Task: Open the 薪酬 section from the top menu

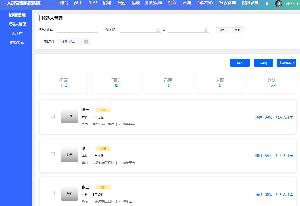Action: pyautogui.click(x=135, y=3)
